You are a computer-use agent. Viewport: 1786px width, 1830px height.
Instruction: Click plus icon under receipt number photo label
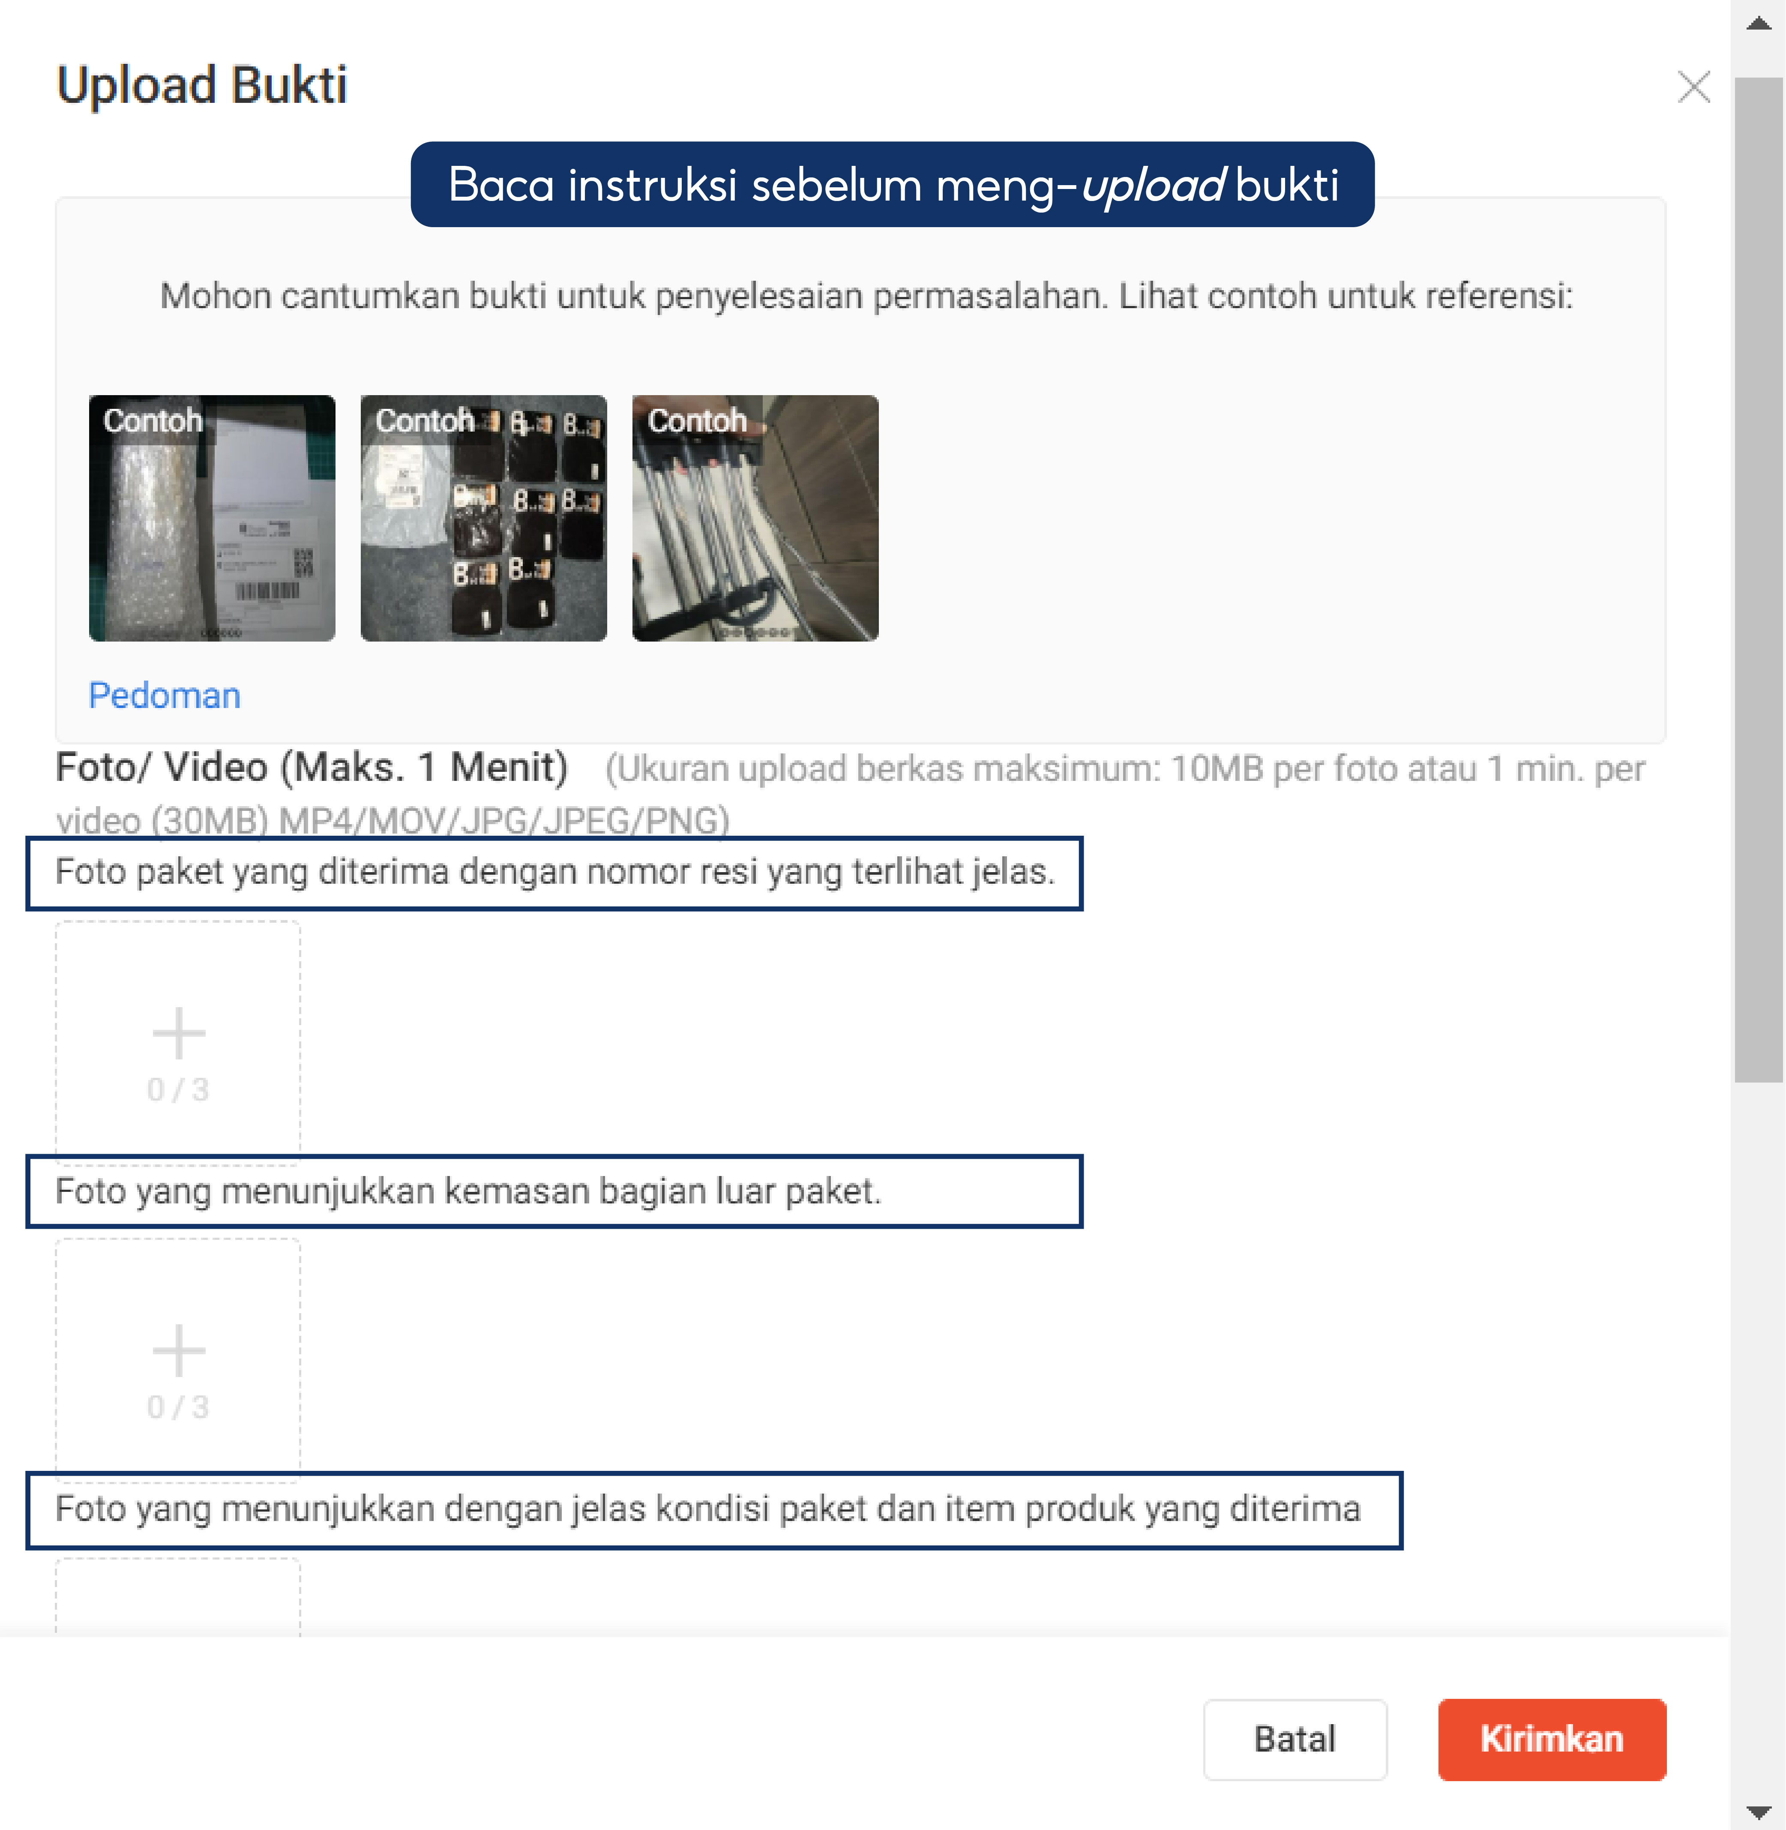tap(178, 1034)
